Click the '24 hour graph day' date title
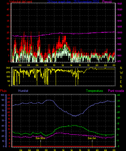 (73, 2)
